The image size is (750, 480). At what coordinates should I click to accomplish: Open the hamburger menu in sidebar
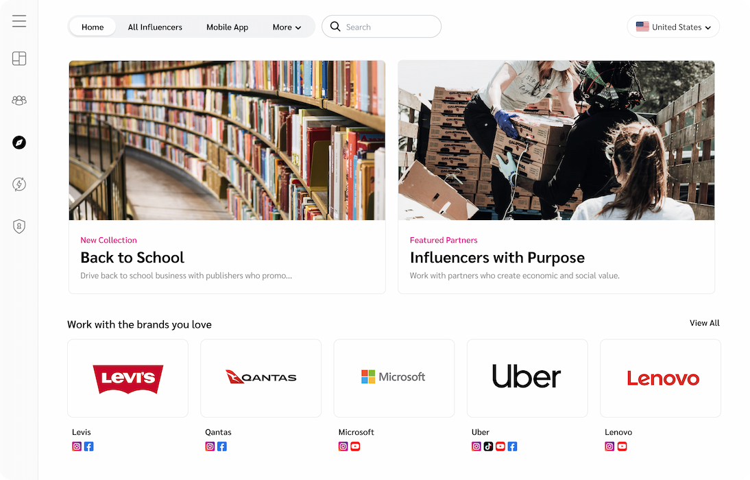tap(19, 21)
